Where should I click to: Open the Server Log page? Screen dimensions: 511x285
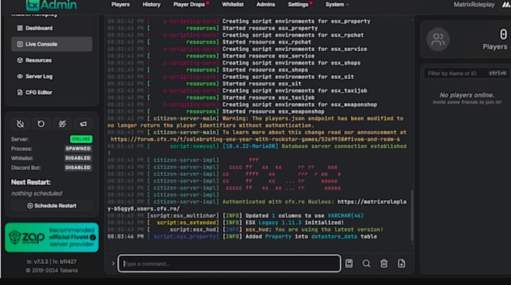point(52,76)
